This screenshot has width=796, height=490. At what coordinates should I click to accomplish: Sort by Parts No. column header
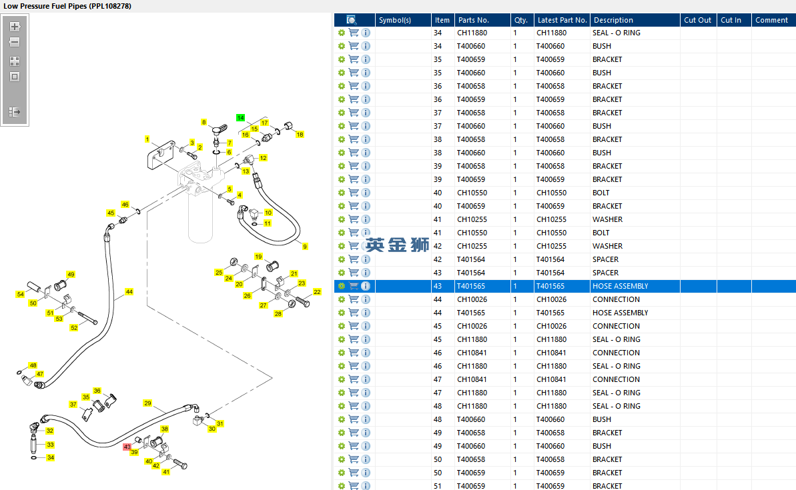tap(482, 20)
